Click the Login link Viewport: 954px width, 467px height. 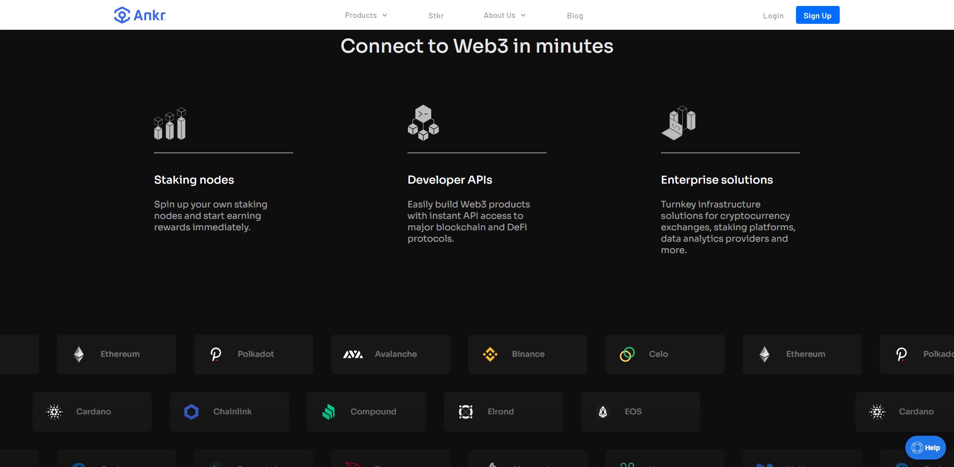tap(773, 16)
